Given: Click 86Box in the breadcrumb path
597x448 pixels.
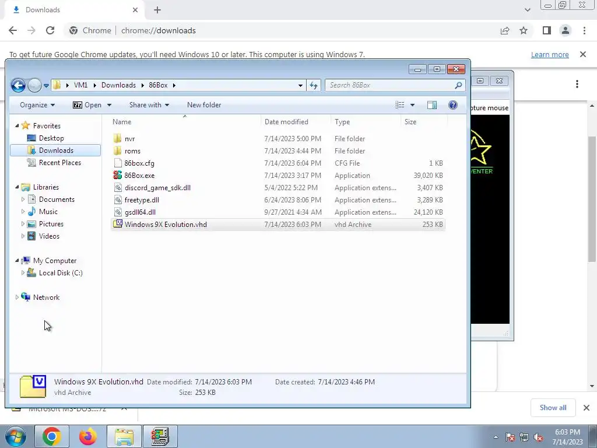Looking at the screenshot, I should [x=158, y=85].
